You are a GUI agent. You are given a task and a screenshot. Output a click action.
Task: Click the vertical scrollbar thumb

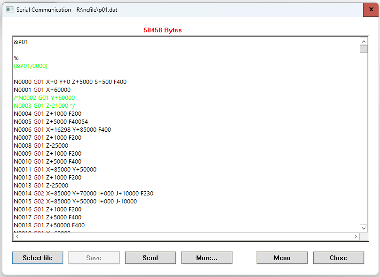364,49
